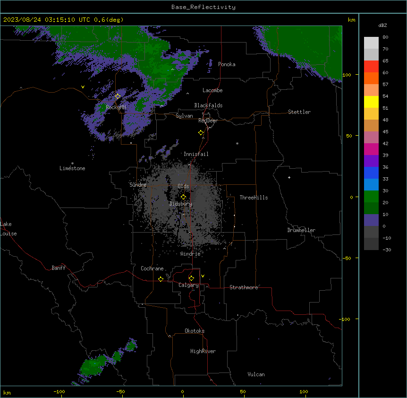Screen dimensions: 407x398
Task: Click the yellow diamond marker below Cochrane
Action: point(161,279)
